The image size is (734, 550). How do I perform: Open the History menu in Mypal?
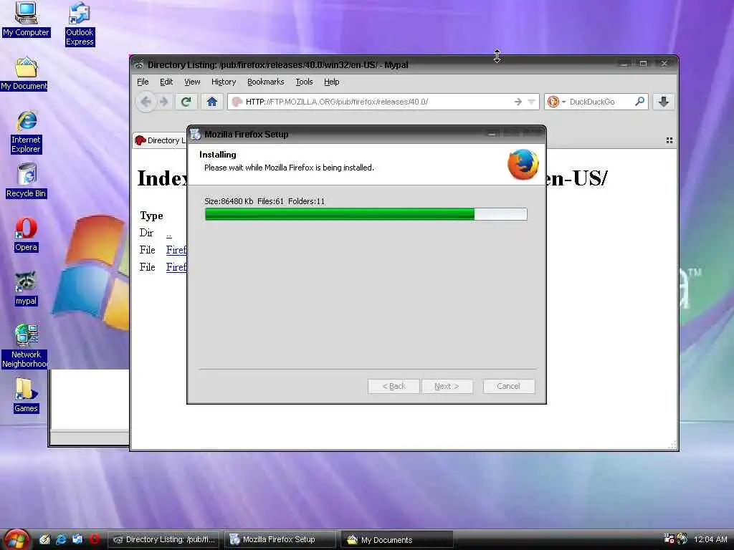click(x=224, y=82)
